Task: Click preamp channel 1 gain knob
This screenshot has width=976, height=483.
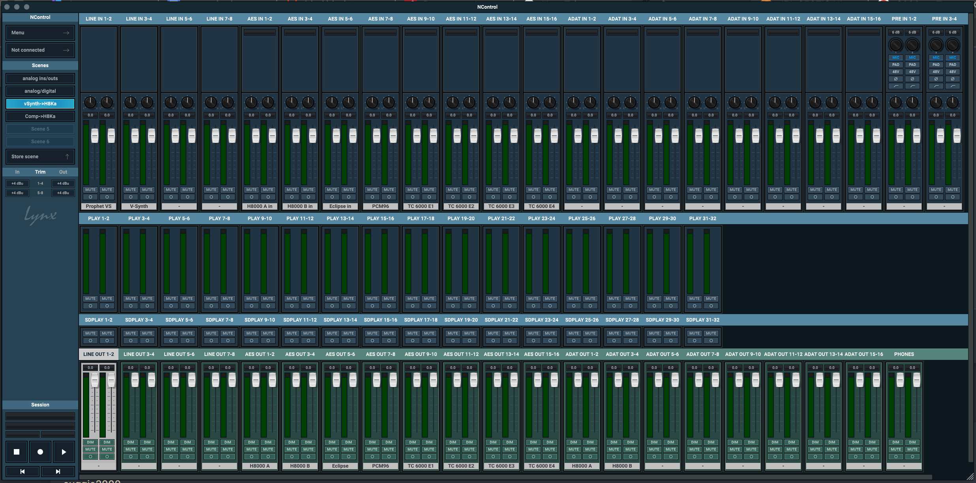Action: click(x=896, y=45)
